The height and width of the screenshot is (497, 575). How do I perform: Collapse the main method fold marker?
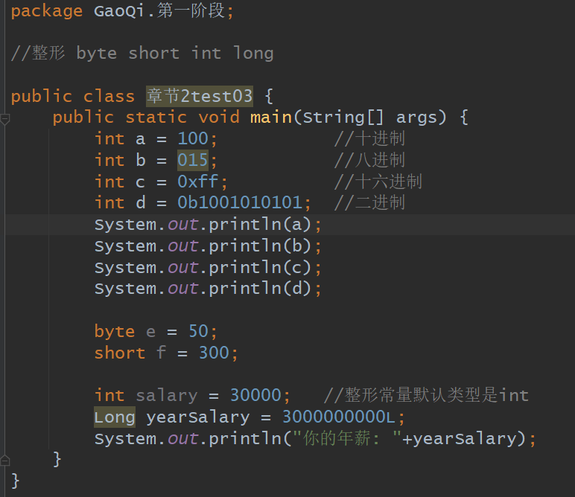click(x=6, y=118)
